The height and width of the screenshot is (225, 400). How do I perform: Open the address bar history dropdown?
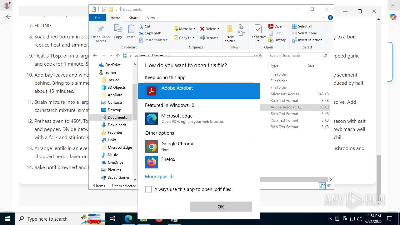255,56
